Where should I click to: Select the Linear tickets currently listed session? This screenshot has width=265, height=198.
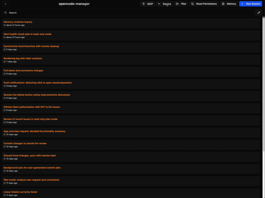[x=131, y=193]
